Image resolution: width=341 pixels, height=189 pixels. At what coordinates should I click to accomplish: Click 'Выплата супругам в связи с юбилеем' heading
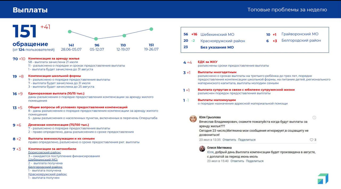pyautogui.click(x=246, y=90)
